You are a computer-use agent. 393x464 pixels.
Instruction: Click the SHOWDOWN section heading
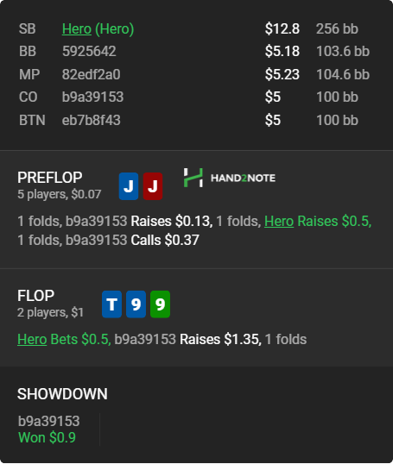pos(62,394)
